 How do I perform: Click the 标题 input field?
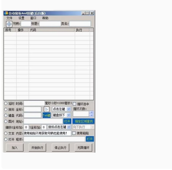pos(50,24)
